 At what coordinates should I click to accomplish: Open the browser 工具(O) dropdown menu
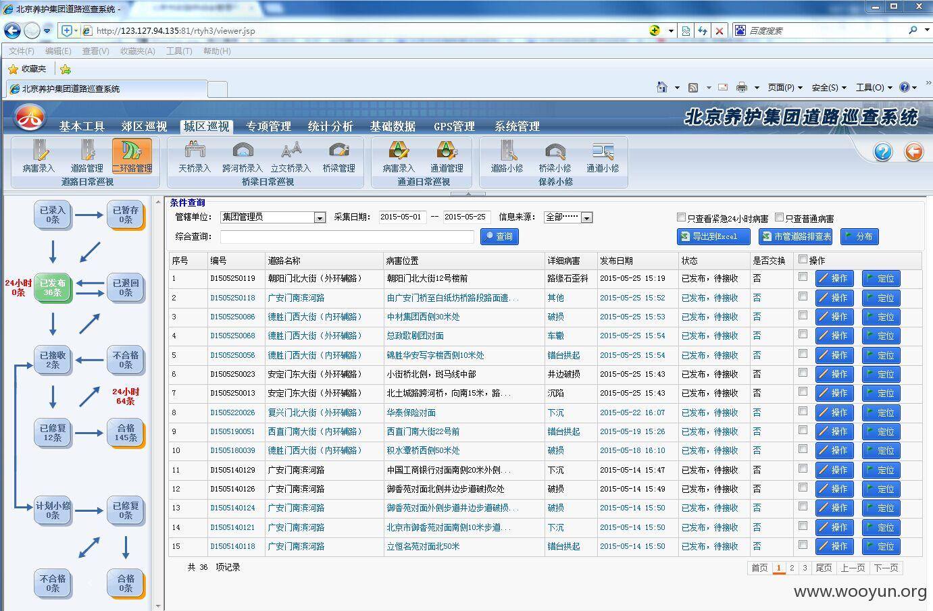pyautogui.click(x=874, y=87)
